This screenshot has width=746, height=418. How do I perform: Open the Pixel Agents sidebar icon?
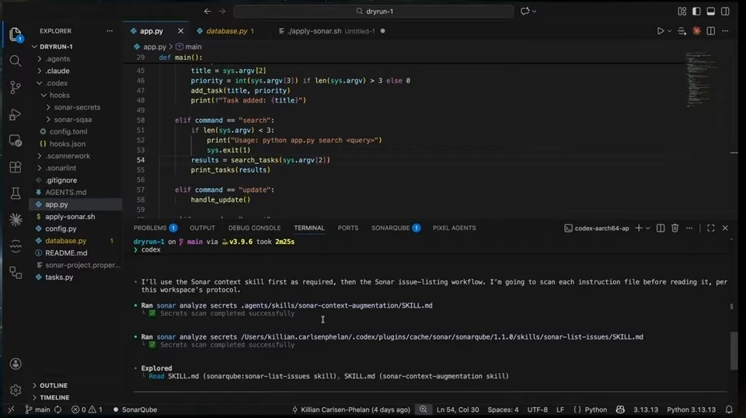[16, 273]
